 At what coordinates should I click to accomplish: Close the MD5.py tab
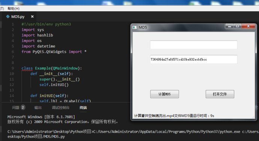[32, 16]
